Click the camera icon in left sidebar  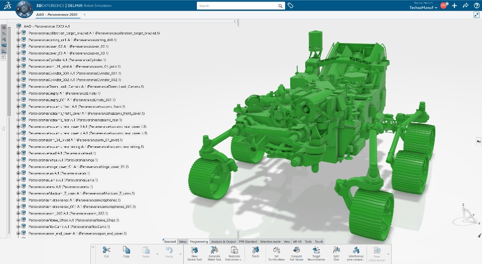click(x=4, y=27)
